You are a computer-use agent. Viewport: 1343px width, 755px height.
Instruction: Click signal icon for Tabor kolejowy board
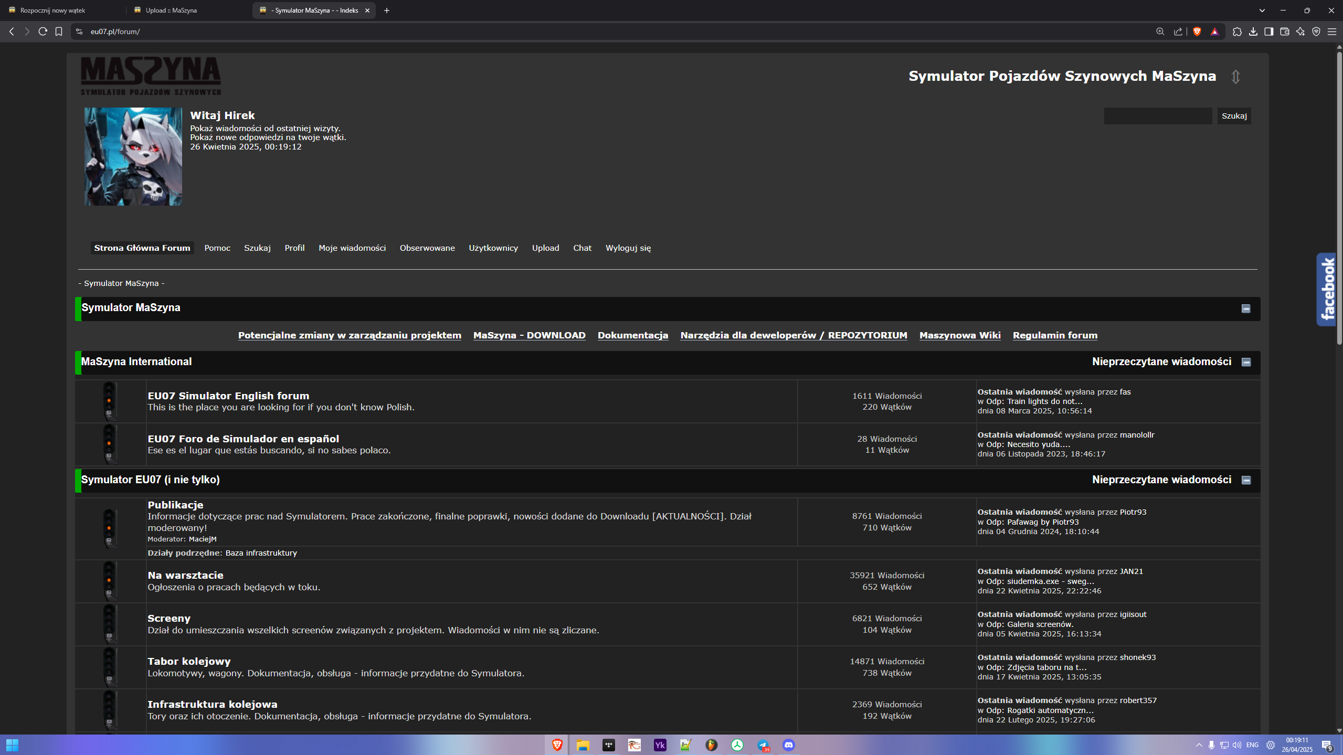(x=109, y=667)
